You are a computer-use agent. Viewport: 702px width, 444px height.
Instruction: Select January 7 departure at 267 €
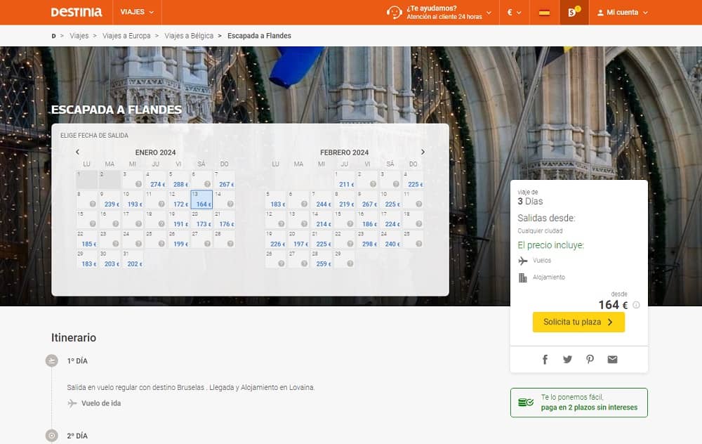point(225,180)
